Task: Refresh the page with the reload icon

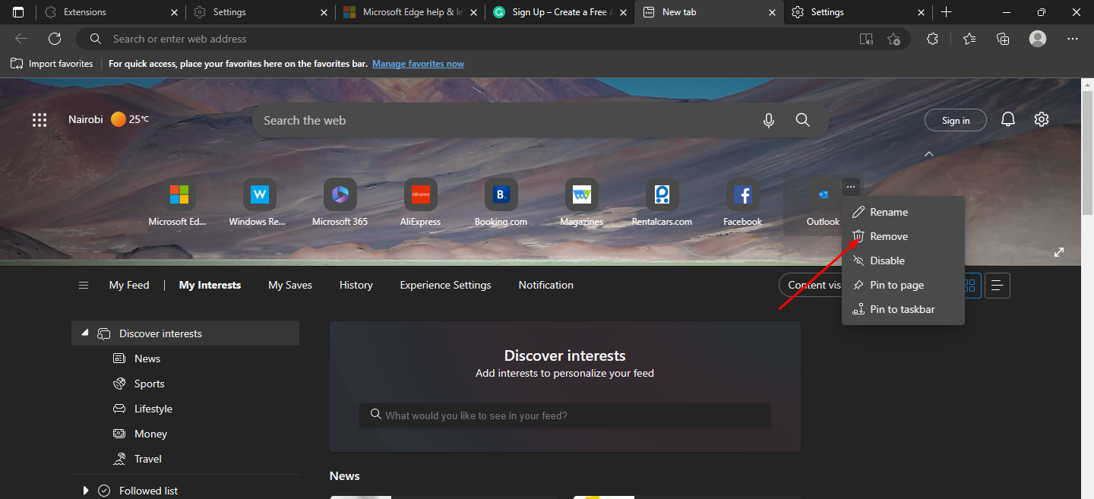Action: point(55,39)
